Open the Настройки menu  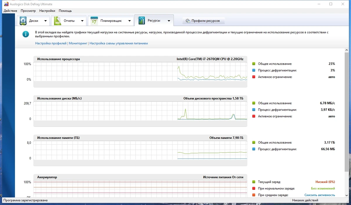tap(47, 11)
